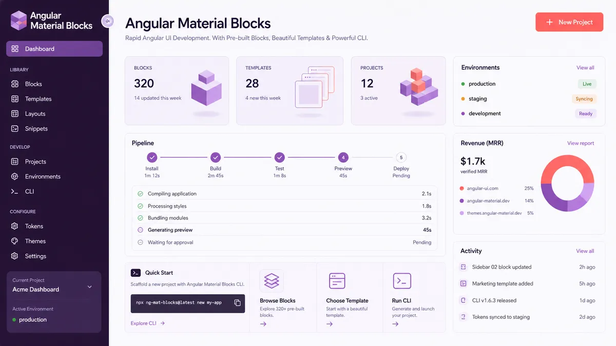Open the Templates menu item

pos(38,99)
